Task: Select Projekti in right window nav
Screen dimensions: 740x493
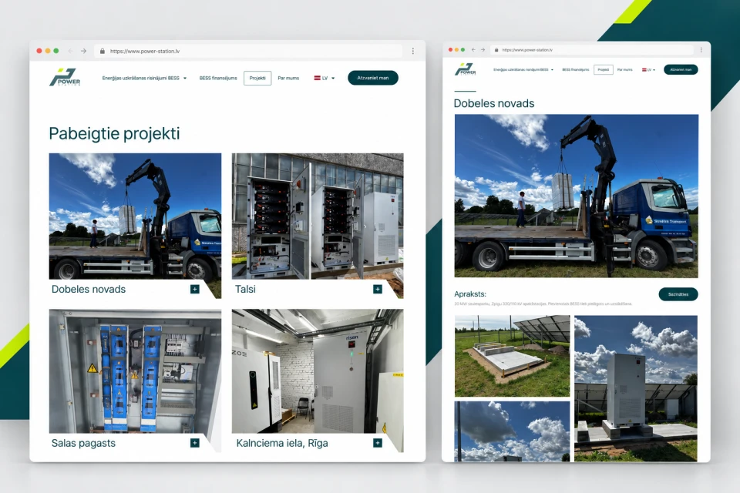Action: 603,70
